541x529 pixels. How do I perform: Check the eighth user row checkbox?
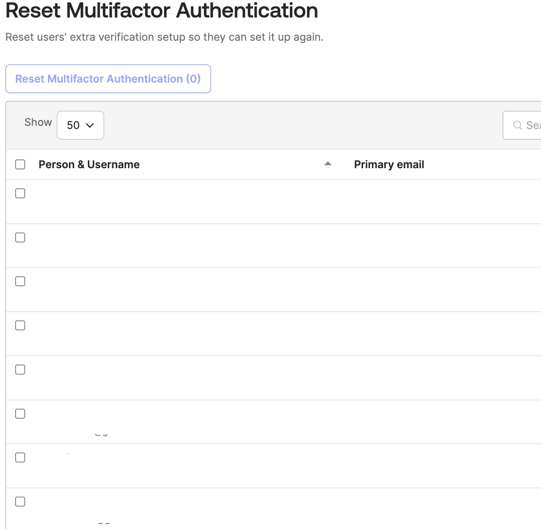(x=20, y=502)
